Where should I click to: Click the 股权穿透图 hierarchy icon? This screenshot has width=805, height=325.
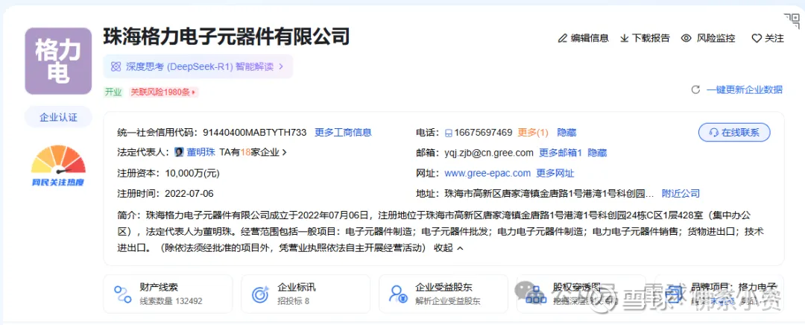537,294
